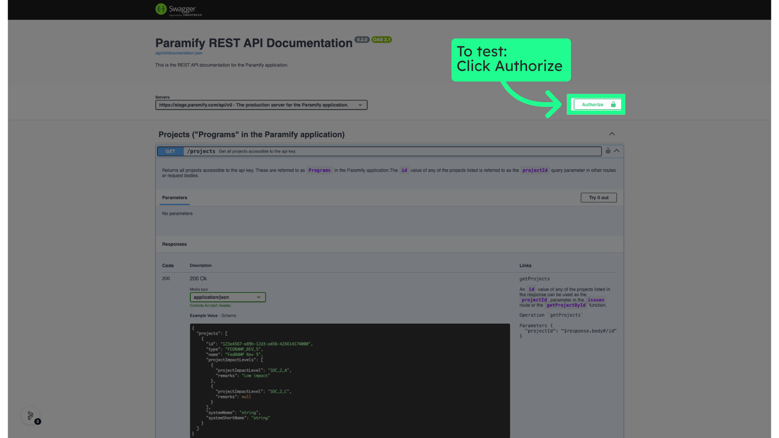Click the Swagger logo in the header
The height and width of the screenshot is (438, 779).
[x=179, y=9]
